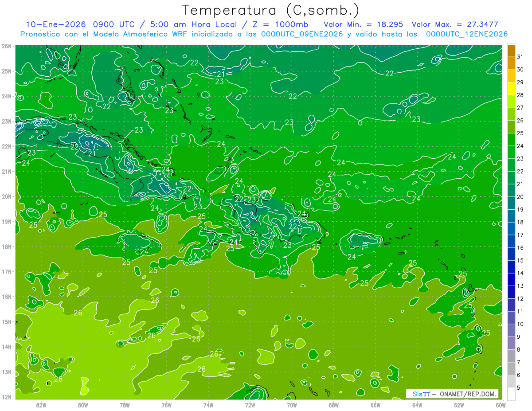532x411 pixels.
Task: Click the 12N latitude axis label
Action: coord(6,397)
